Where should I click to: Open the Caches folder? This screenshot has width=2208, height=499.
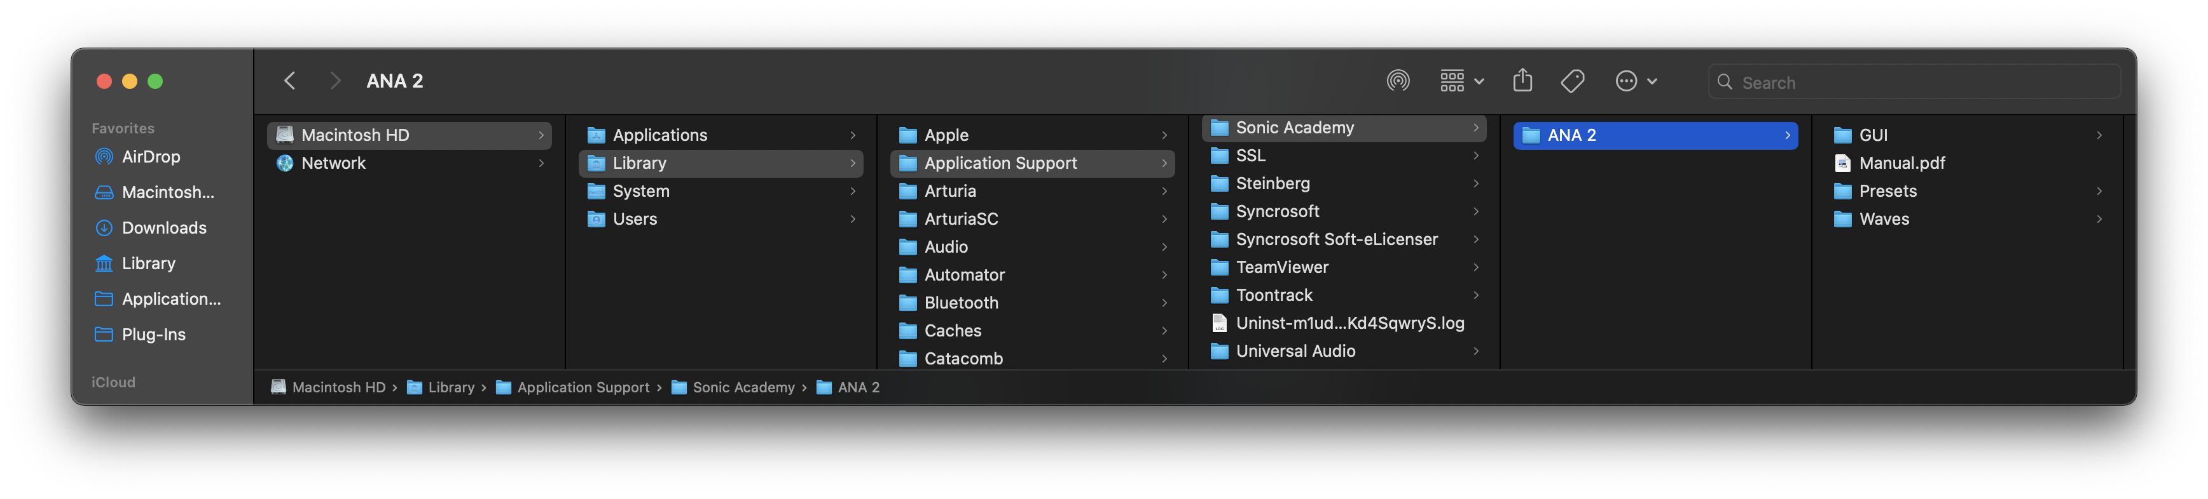coord(1032,331)
